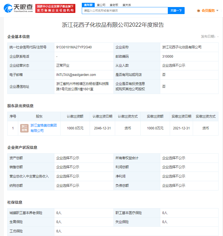Image resolution: width=223 pixels, height=236 pixels.
Task: Click the 股东及出资信息 section heading
Action: (20, 106)
